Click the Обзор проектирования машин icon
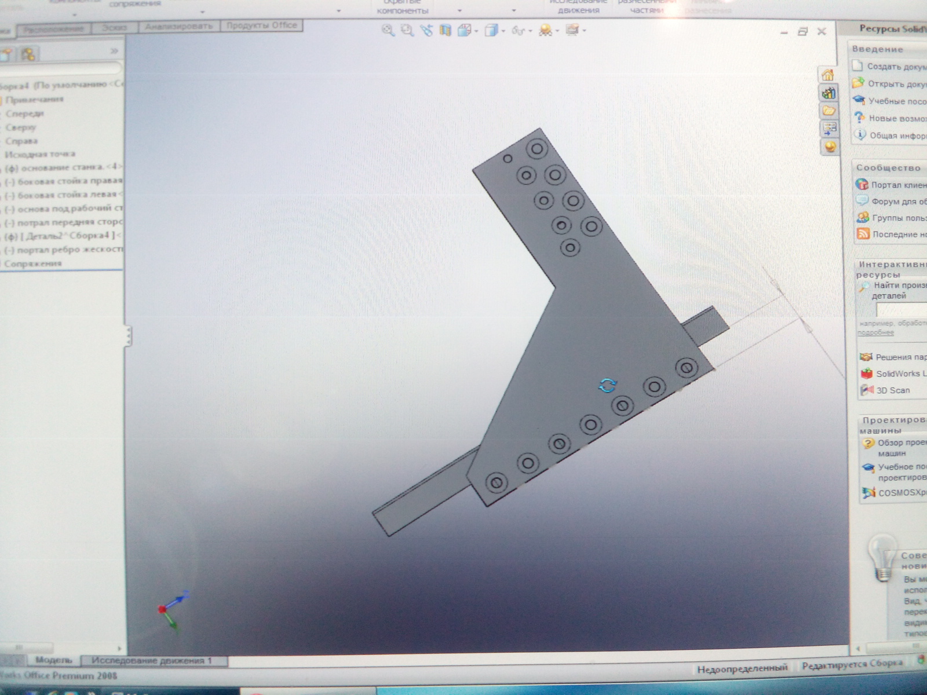Screen dimensions: 927x695 tap(868, 444)
